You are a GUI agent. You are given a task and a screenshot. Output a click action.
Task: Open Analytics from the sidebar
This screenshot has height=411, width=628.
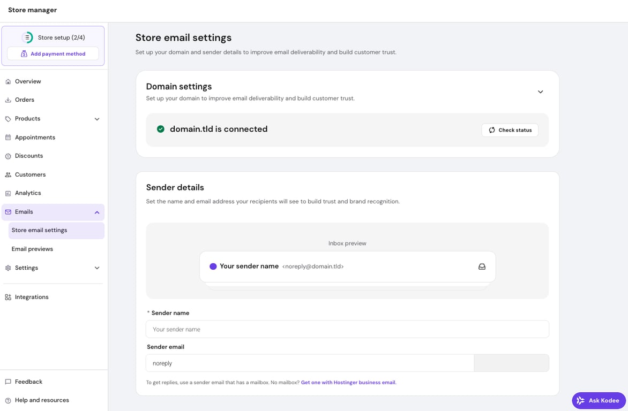click(53, 193)
